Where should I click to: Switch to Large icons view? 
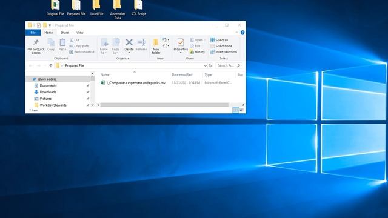[241, 110]
